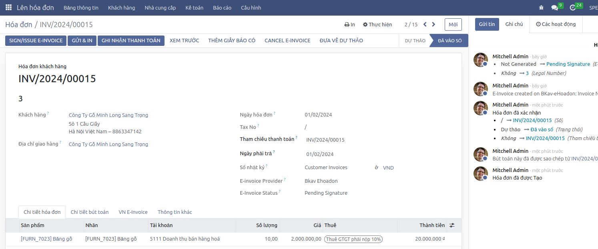Go to next record arrow
Image resolution: width=598 pixels, height=249 pixels.
pos(433,24)
